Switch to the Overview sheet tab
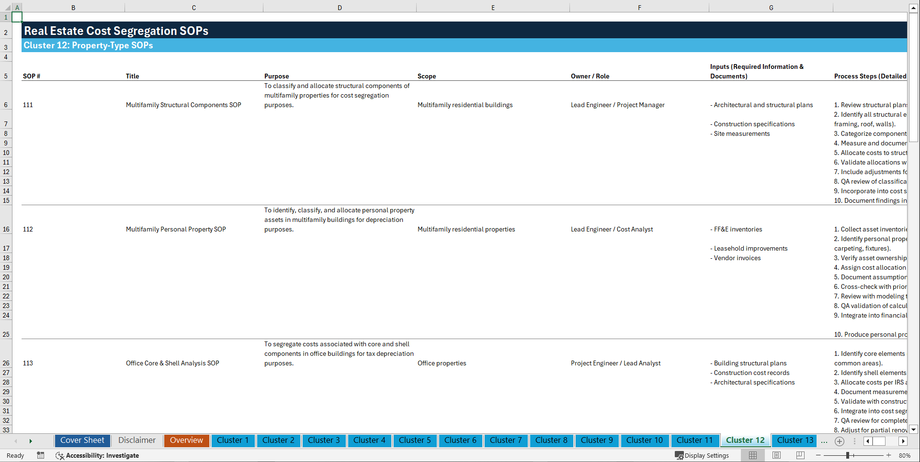Image resolution: width=920 pixels, height=462 pixels. [186, 440]
